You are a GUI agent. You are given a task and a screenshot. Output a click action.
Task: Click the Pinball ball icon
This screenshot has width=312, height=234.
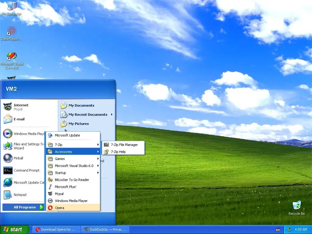pyautogui.click(x=8, y=158)
